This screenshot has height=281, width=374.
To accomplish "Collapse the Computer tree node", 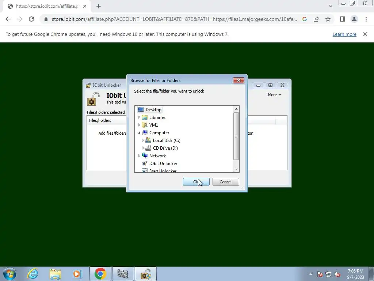I will [139, 132].
